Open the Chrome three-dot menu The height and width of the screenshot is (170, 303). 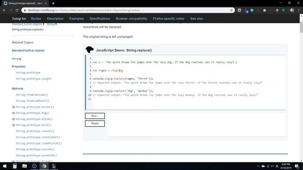pos(299,10)
